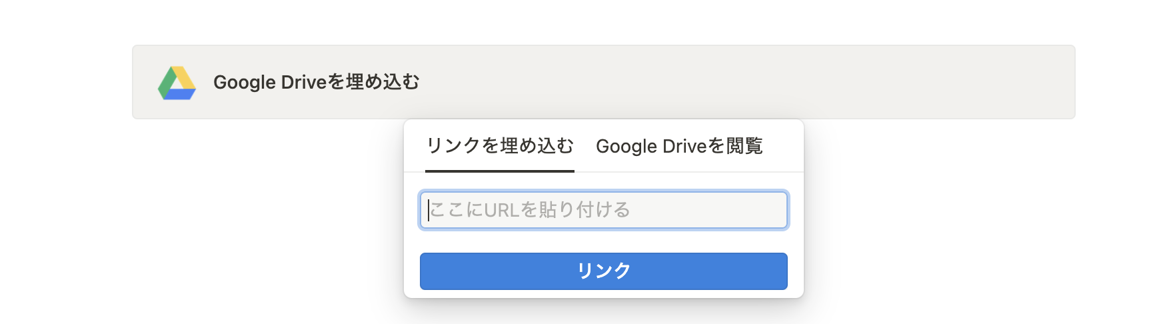Viewport: 1173px width, 324px height.
Task: Open the Google Driveを閲覧 tab
Action: tap(679, 146)
